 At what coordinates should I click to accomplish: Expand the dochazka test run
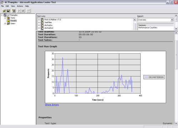pyautogui.click(x=39, y=25)
